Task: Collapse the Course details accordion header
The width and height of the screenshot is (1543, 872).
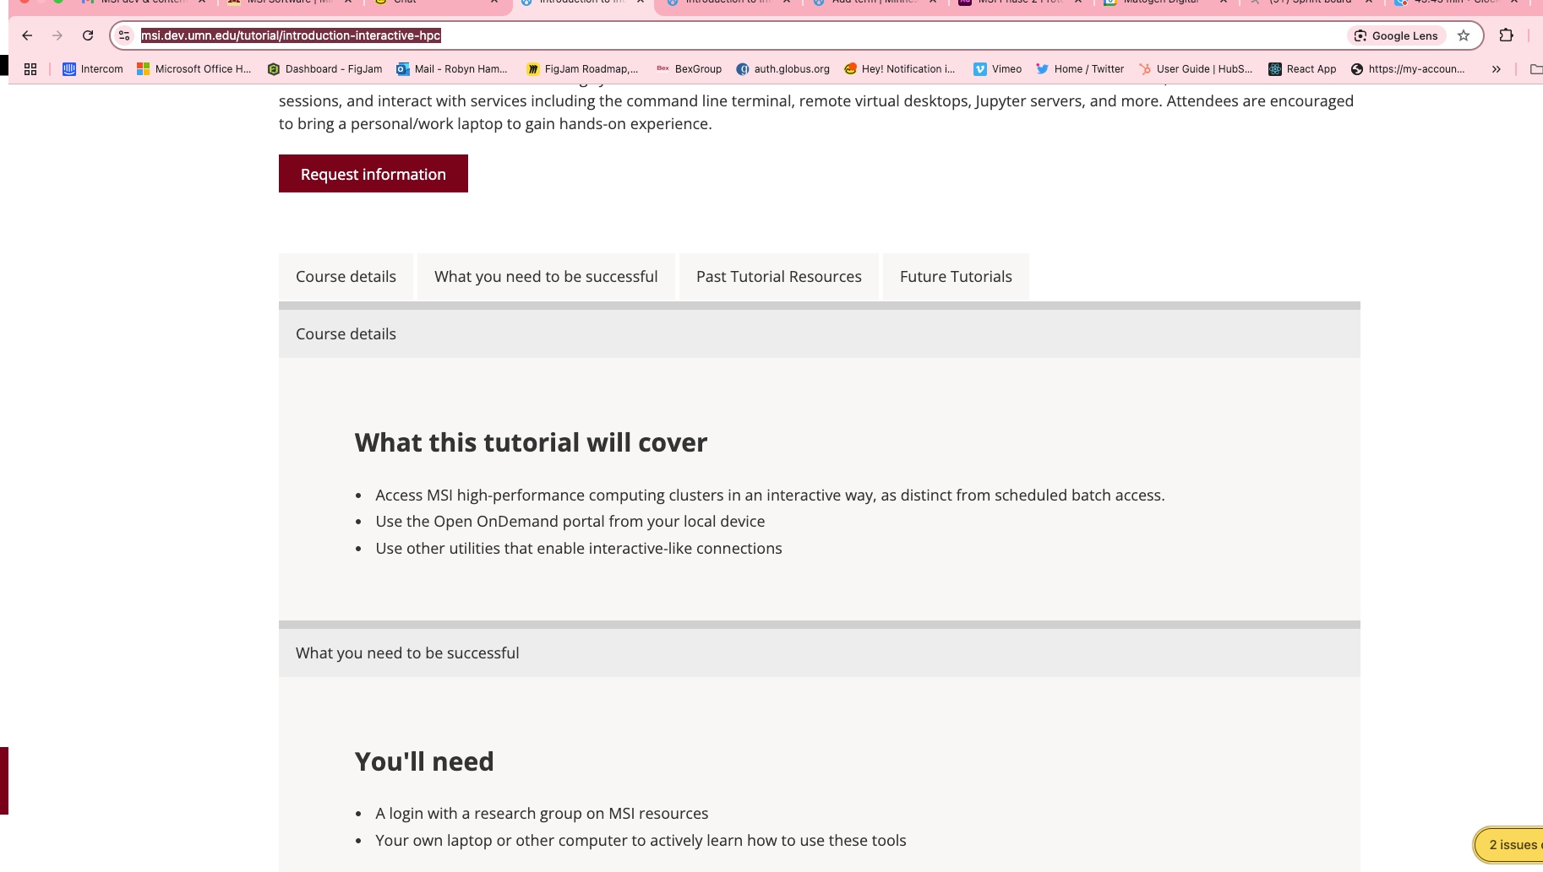Action: click(x=819, y=334)
